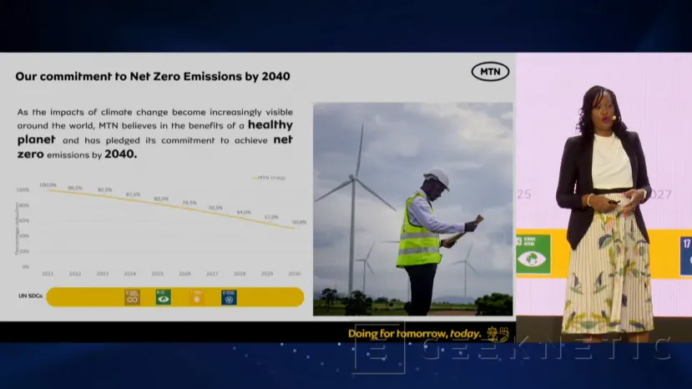Click the 2023 label on the x-axis
This screenshot has height=389, width=692.
click(x=103, y=274)
